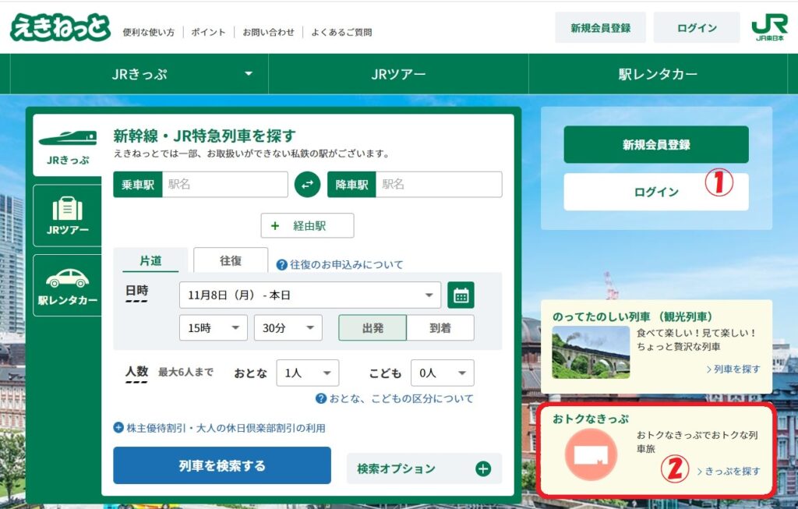Screen dimensions: 798x509
Task: Swap boarding and alighting stations icon
Action: coord(307,184)
